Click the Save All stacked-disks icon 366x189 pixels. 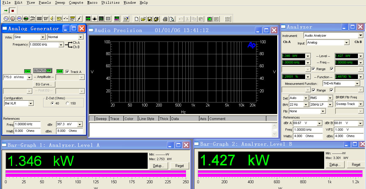coord(156,19)
